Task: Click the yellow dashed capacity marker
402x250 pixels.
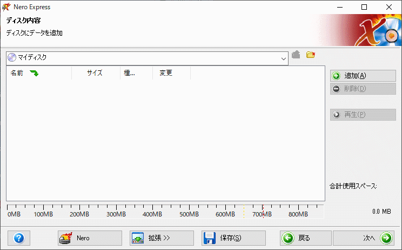Action: tap(244, 211)
